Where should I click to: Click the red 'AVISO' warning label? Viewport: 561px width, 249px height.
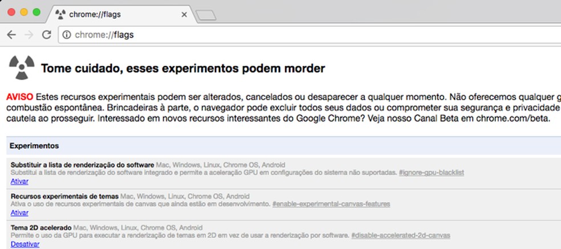point(20,97)
